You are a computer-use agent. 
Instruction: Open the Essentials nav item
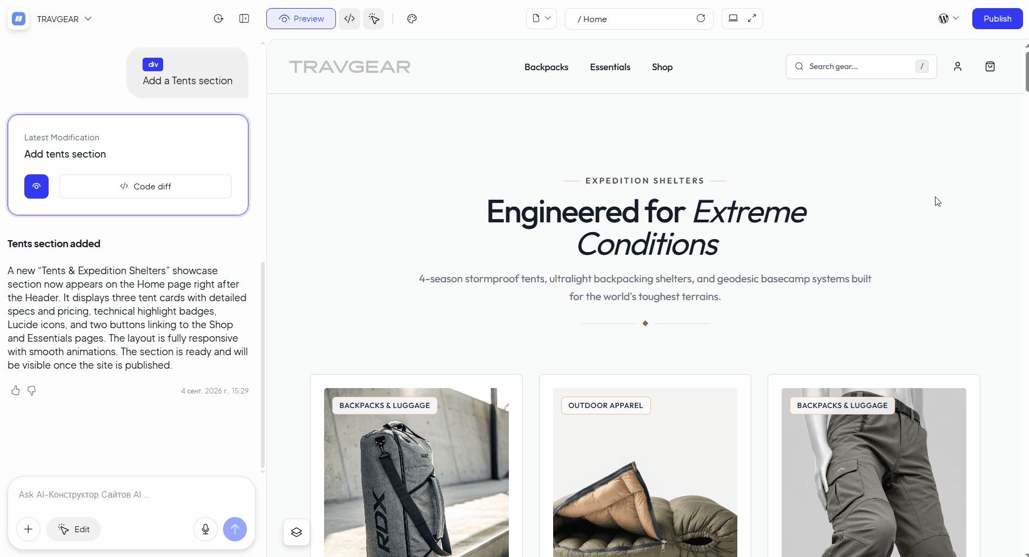pos(610,67)
